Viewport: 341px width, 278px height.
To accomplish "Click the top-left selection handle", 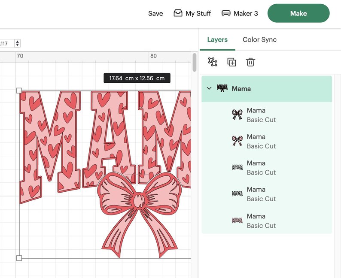I will pyautogui.click(x=19, y=91).
